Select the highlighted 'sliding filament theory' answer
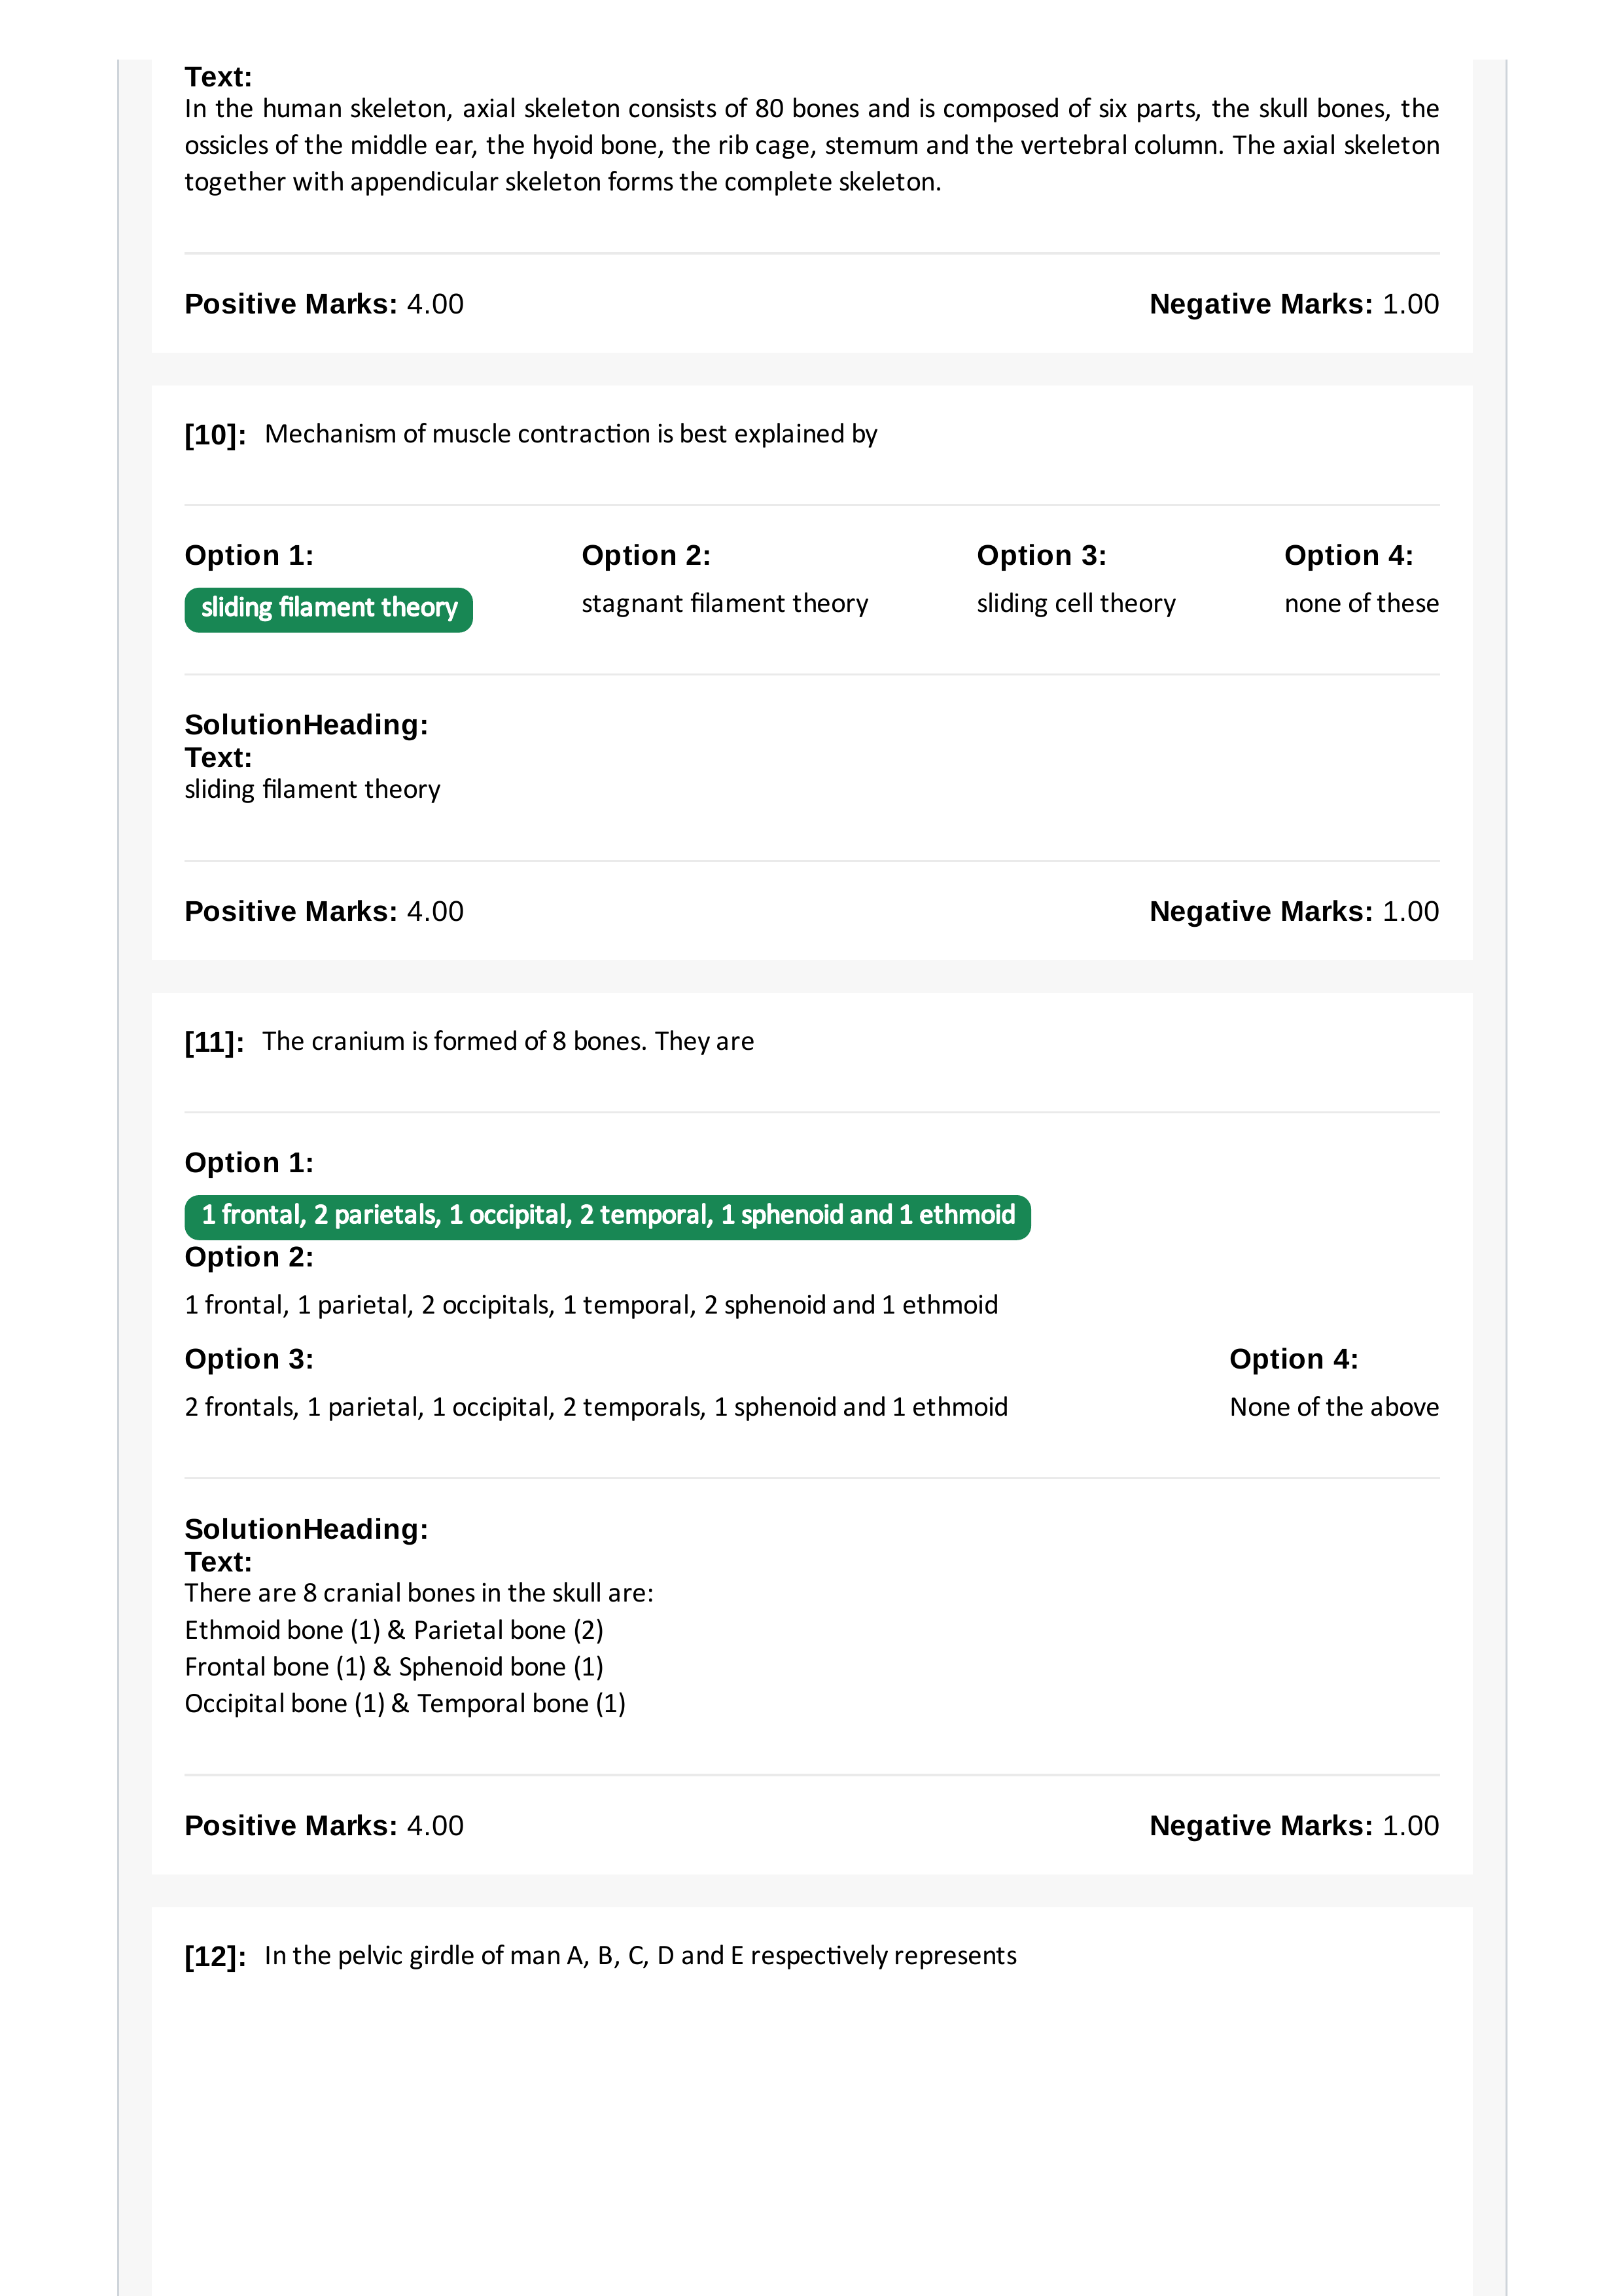Image resolution: width=1622 pixels, height=2296 pixels. (328, 609)
